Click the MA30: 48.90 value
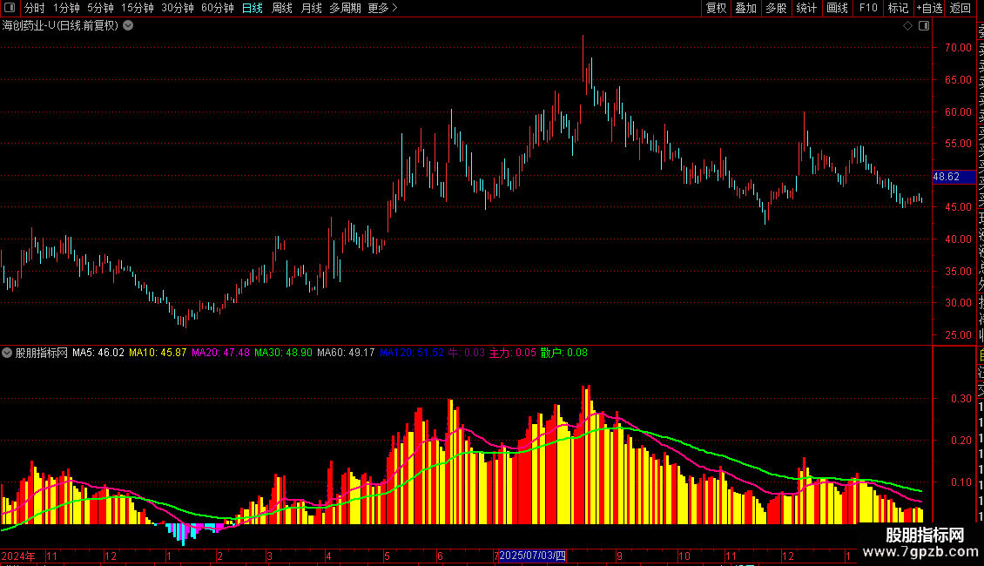This screenshot has height=566, width=984. pyautogui.click(x=283, y=353)
